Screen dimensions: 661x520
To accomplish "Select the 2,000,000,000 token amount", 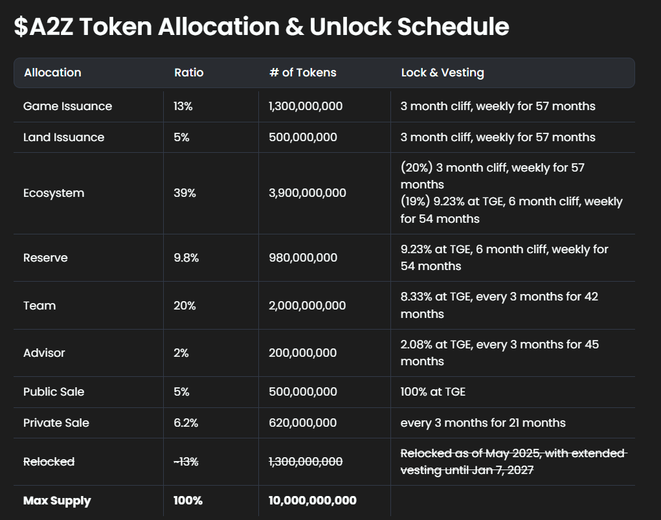I will point(307,306).
